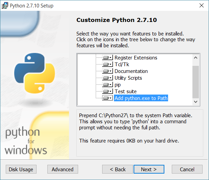Select the pip feature row
This screenshot has width=209, height=180.
coord(118,85)
